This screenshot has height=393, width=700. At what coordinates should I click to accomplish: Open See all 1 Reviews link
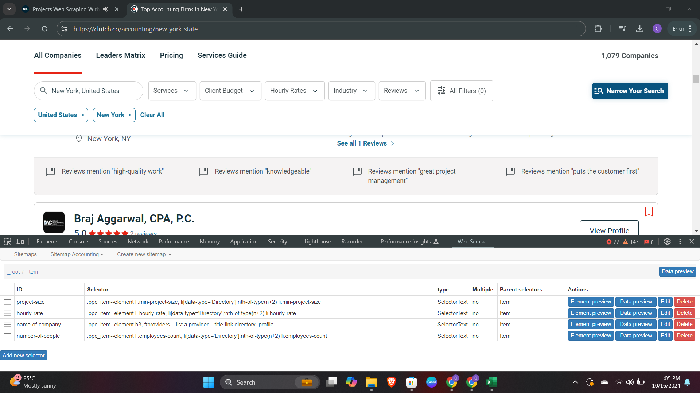(366, 143)
